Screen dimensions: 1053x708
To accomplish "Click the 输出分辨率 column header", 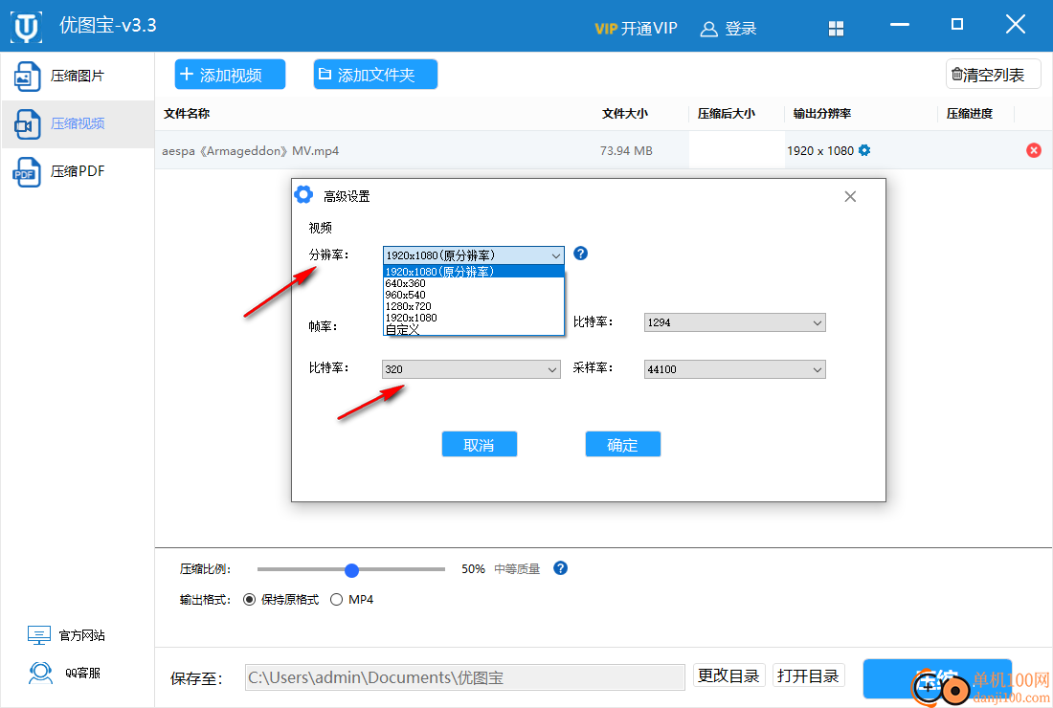I will pyautogui.click(x=822, y=114).
